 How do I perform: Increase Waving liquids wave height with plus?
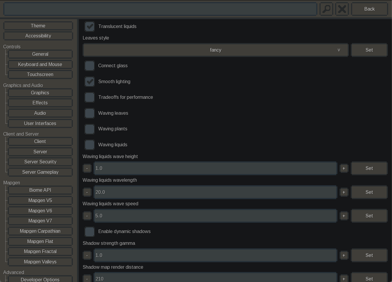(x=344, y=168)
